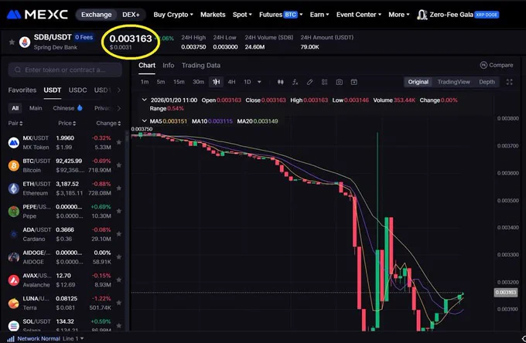526x343 pixels.
Task: Select the USDC market tab
Action: click(77, 90)
